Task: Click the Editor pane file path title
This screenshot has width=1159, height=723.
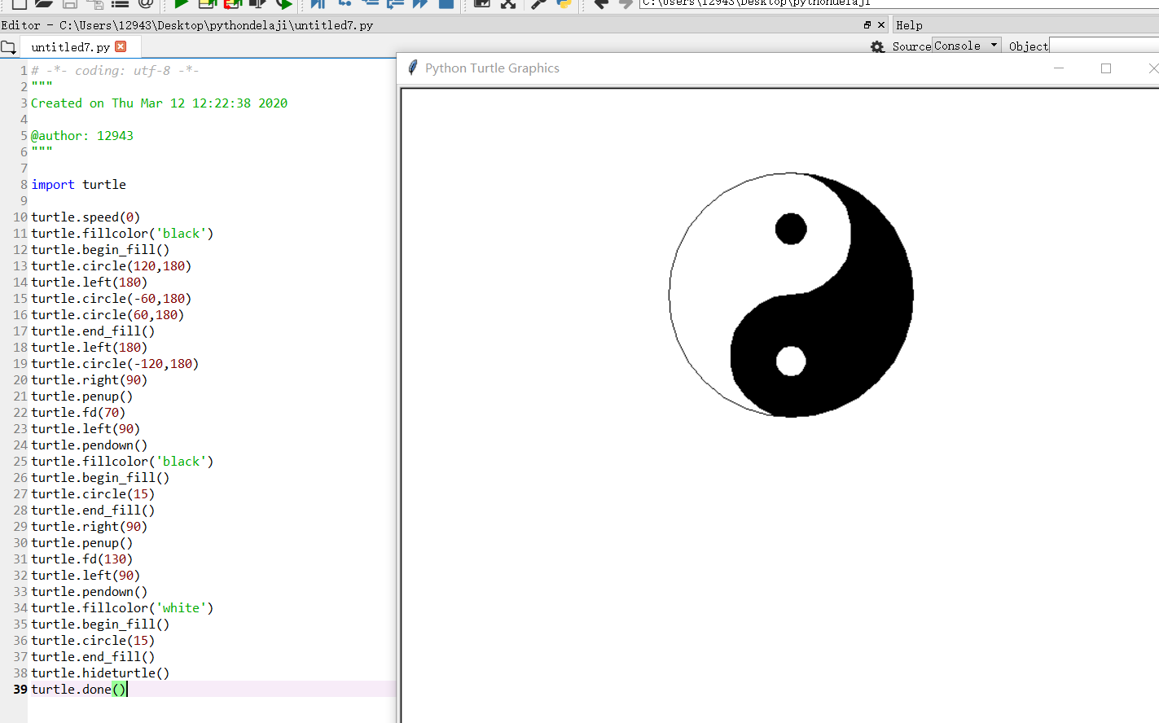Action: (187, 25)
